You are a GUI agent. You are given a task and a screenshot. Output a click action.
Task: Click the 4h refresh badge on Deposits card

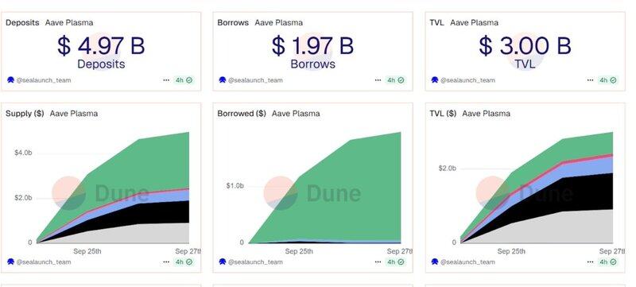tap(184, 80)
